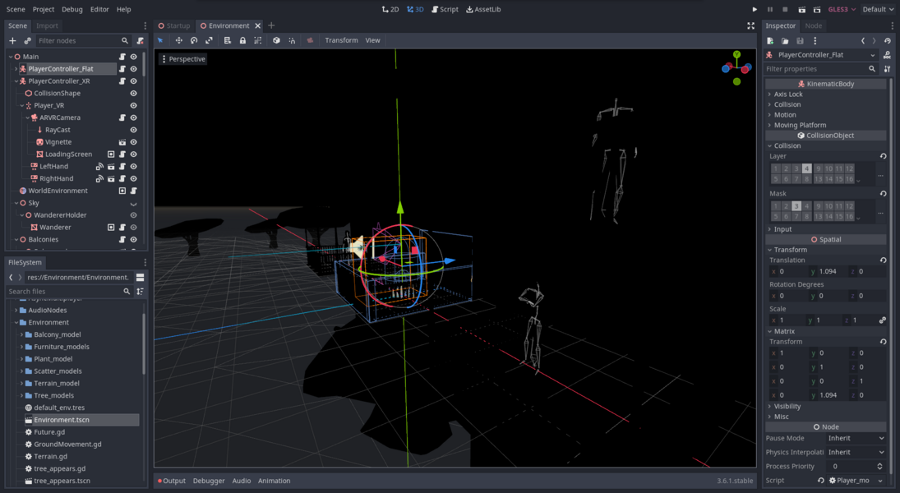Activate the Move mode tool in 3D toolbar
The height and width of the screenshot is (493, 900).
(178, 40)
